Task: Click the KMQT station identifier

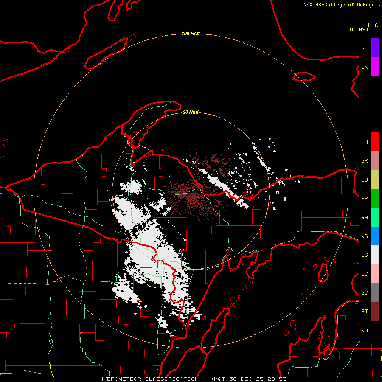Action: 218,379
